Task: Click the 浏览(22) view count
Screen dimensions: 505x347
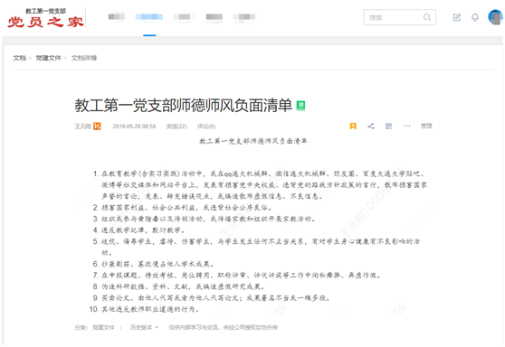Action: coord(176,127)
